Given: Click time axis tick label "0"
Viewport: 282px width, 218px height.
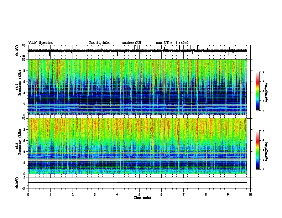Looking at the screenshot, I should click(28, 194).
